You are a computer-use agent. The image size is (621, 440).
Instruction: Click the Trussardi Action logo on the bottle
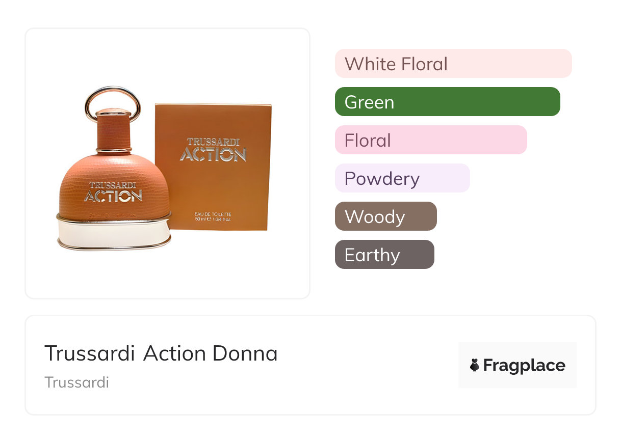113,191
